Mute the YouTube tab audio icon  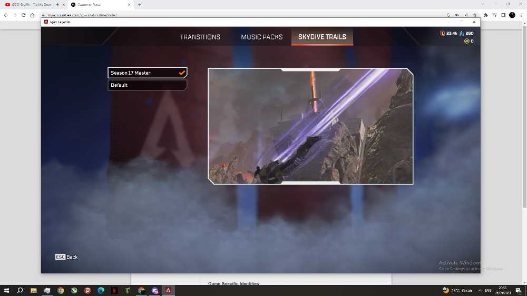point(58,5)
